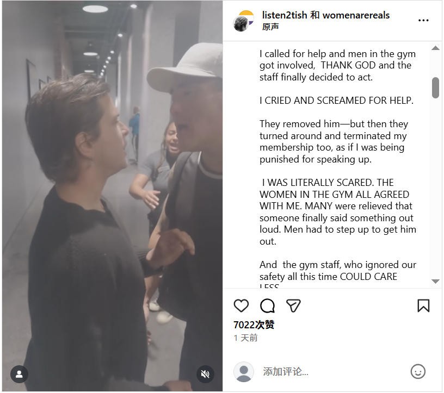Open the listen2tish profile link
The width and height of the screenshot is (444, 393).
(x=284, y=15)
